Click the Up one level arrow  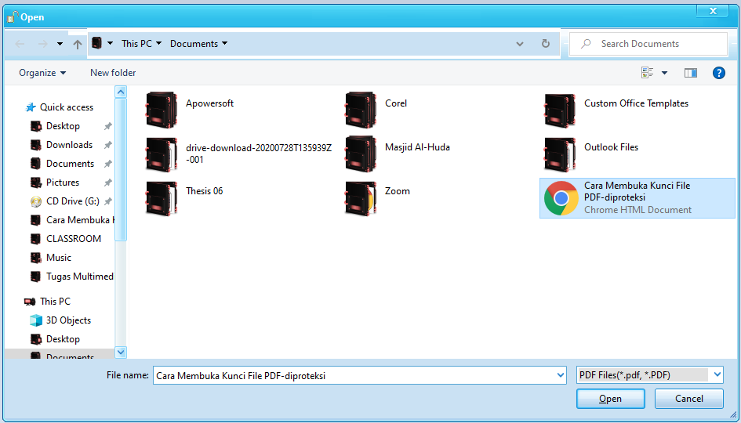tap(77, 44)
